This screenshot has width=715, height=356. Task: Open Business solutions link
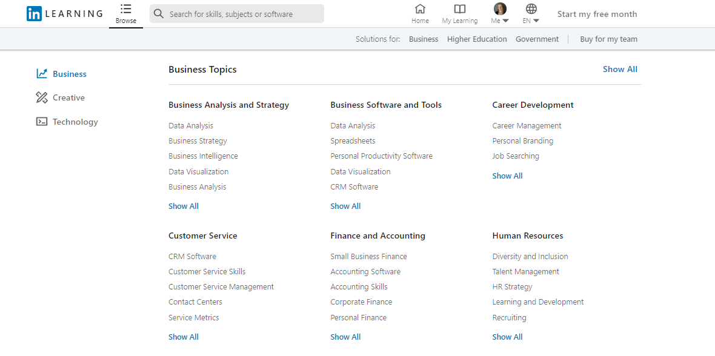pos(424,39)
